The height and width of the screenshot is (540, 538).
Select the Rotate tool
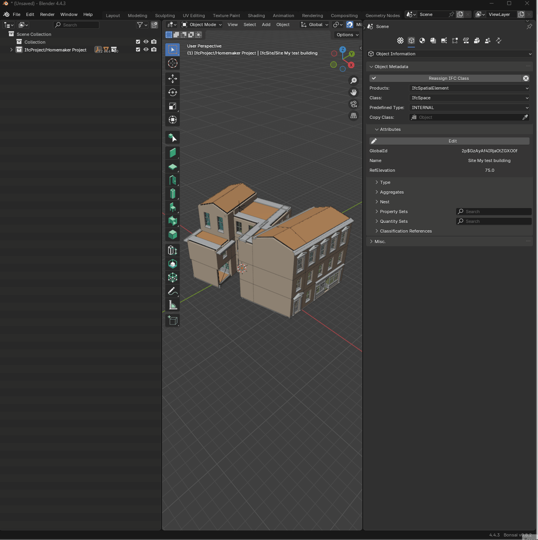[x=173, y=92]
